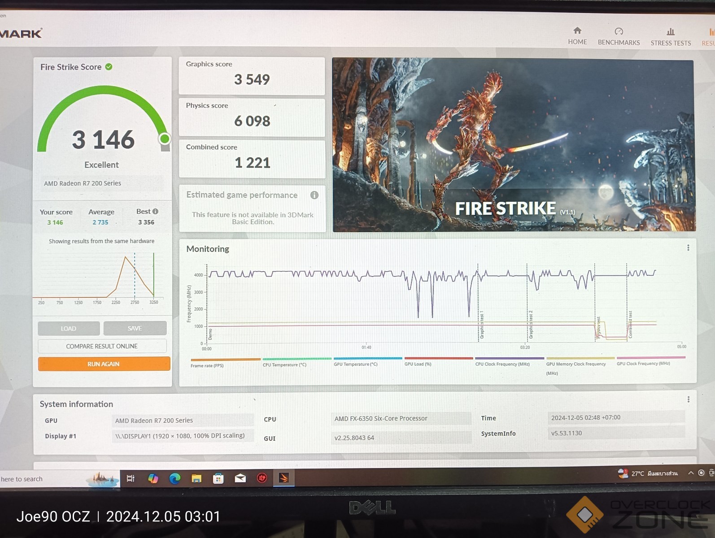
Task: Click the Best score value 3 356
Action: tap(146, 222)
